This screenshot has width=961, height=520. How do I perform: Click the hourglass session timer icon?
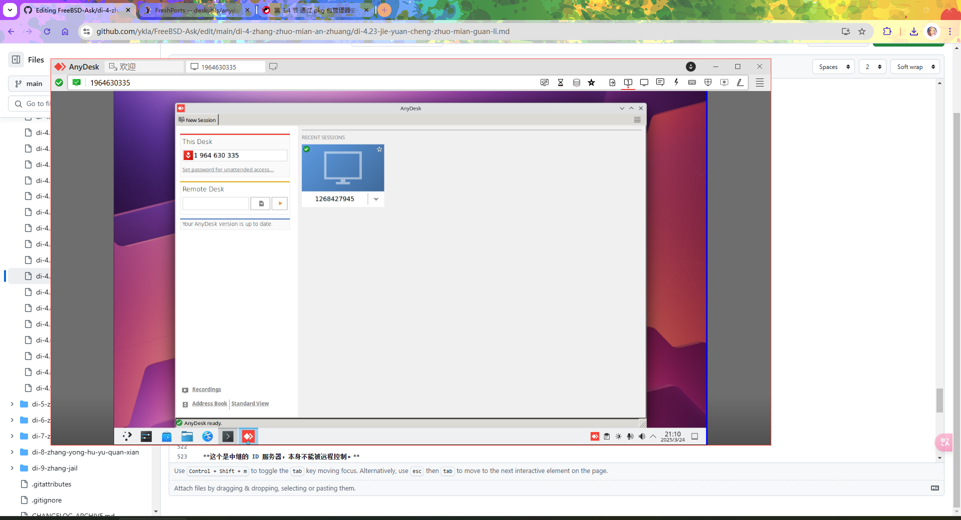561,82
